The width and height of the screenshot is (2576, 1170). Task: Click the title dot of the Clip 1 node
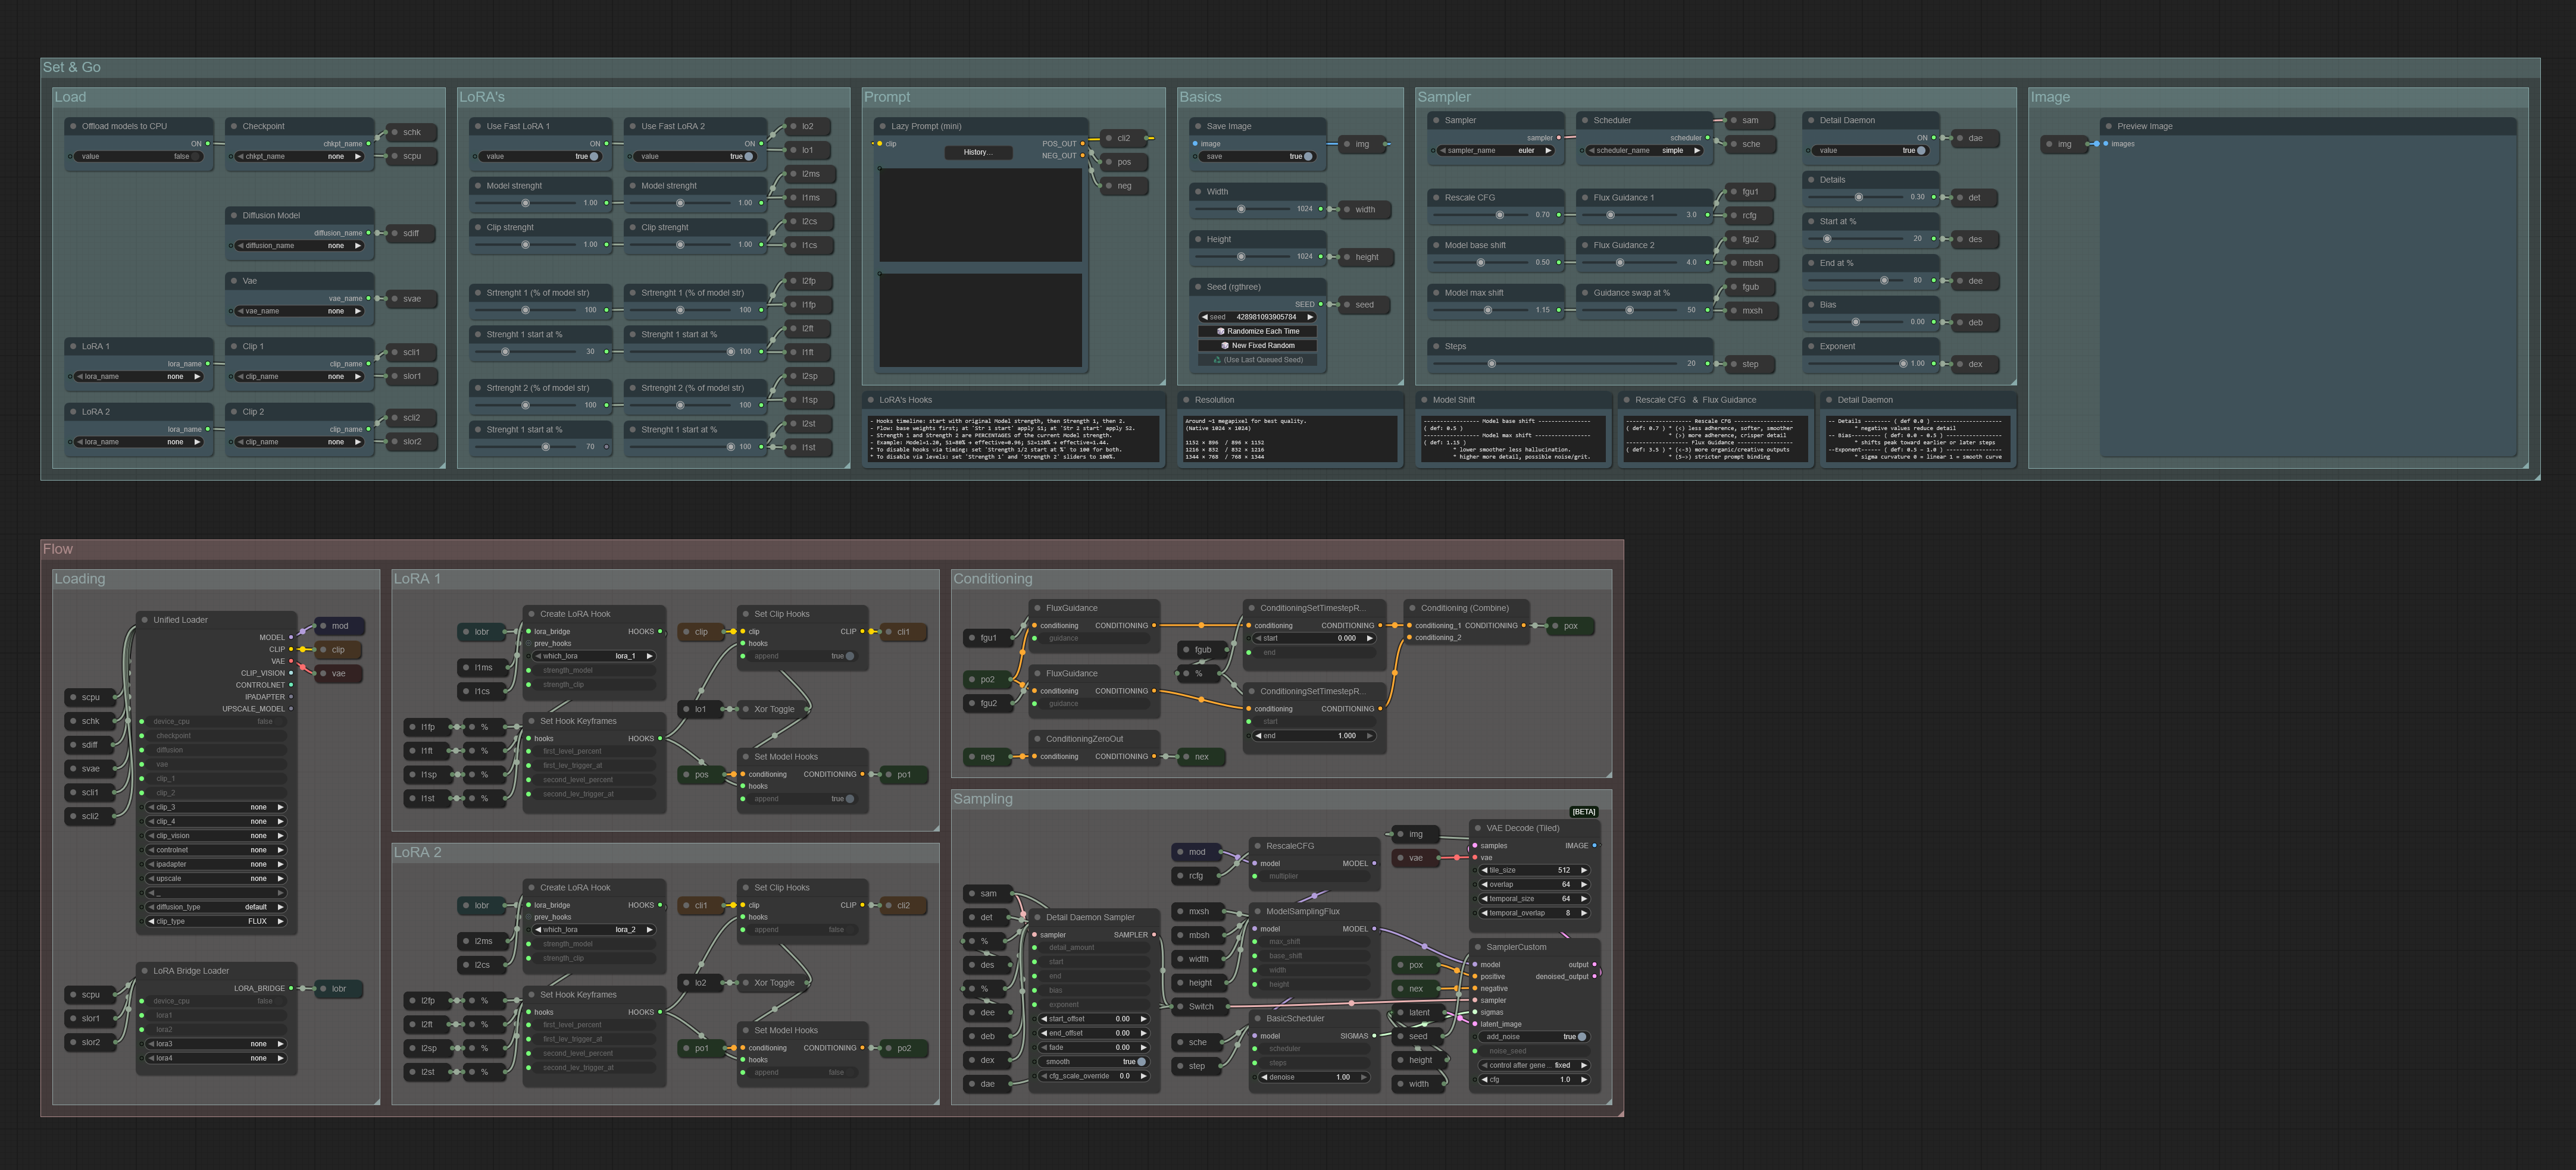pyautogui.click(x=234, y=347)
